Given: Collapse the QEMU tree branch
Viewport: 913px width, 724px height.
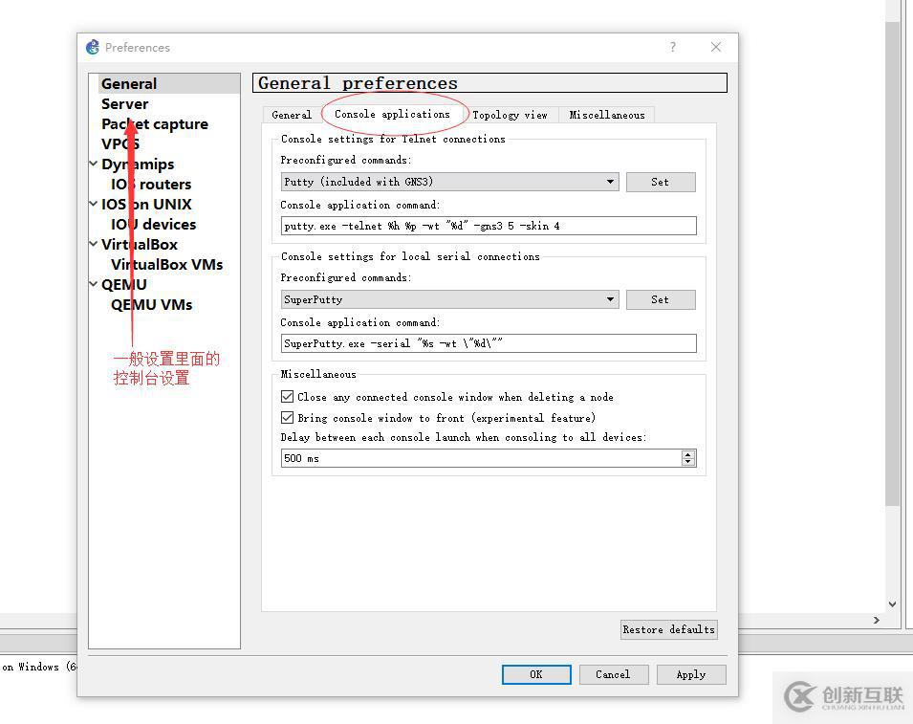Looking at the screenshot, I should pyautogui.click(x=93, y=284).
